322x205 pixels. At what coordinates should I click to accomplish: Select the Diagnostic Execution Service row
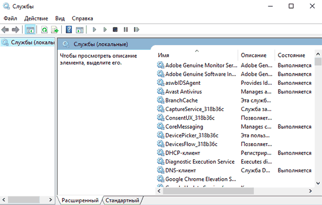tap(235, 162)
